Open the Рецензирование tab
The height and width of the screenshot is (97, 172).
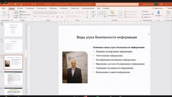(88, 8)
